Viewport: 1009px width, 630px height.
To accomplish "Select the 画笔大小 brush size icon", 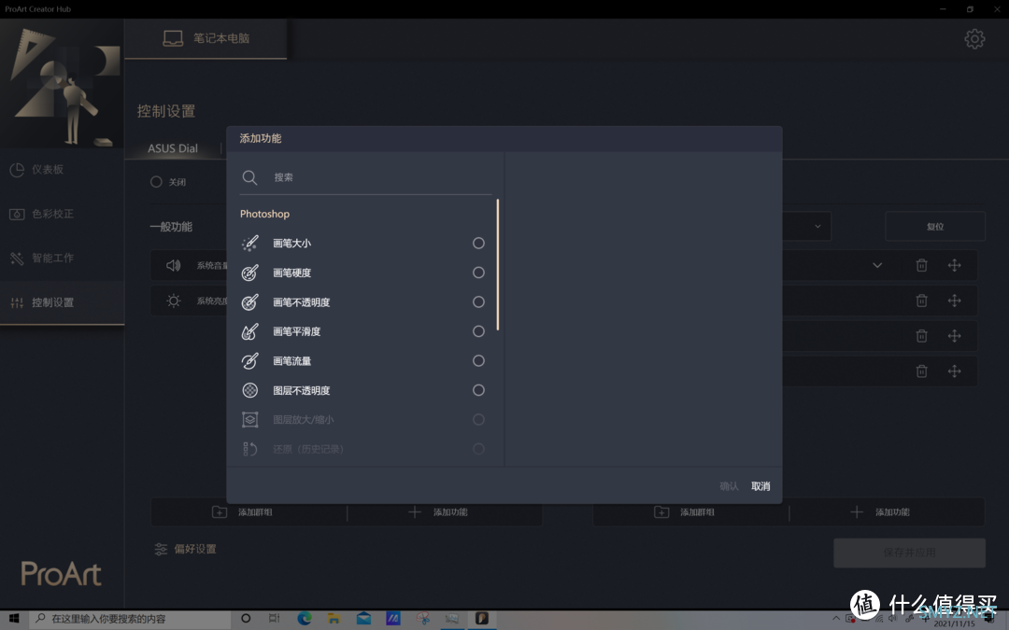I will coord(249,243).
